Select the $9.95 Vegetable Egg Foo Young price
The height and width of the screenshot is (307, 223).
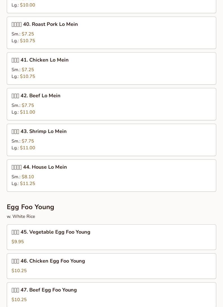point(18,242)
